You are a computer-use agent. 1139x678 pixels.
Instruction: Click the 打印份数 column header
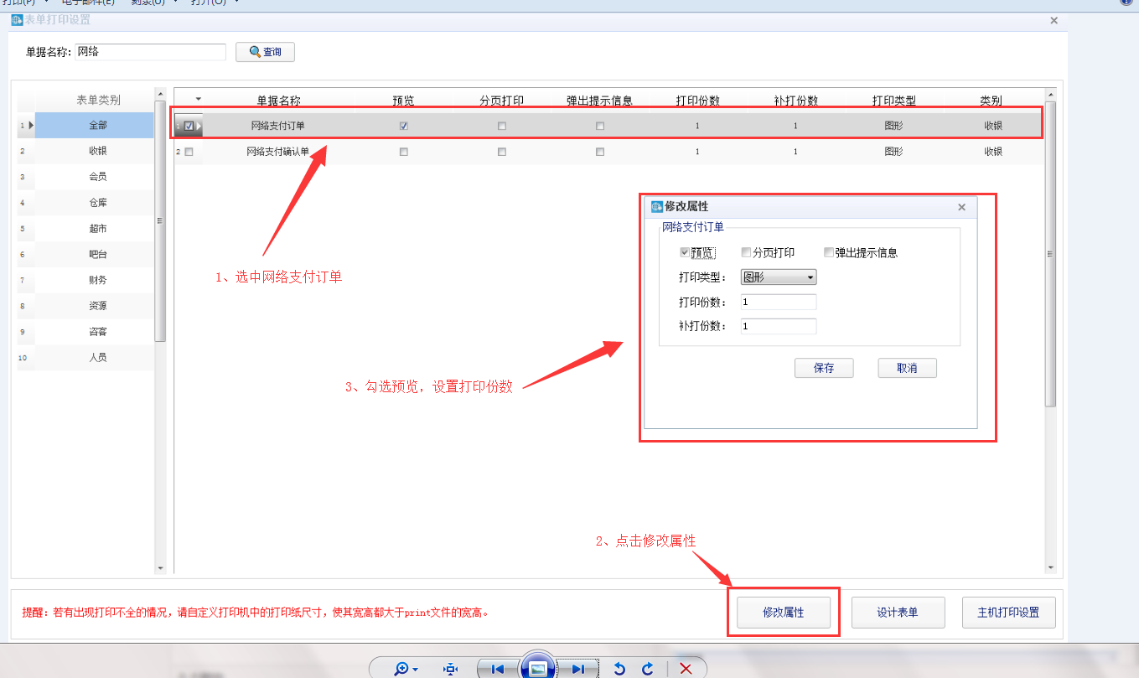point(697,101)
